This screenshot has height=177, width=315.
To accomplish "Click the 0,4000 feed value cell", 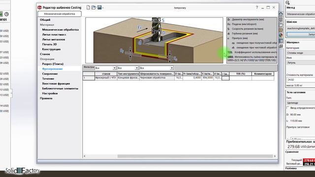I will pos(192,78).
